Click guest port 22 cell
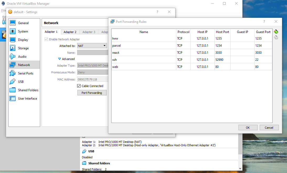 263,60
